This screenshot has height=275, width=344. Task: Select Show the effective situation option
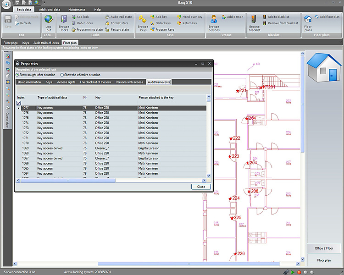pyautogui.click(x=62, y=75)
